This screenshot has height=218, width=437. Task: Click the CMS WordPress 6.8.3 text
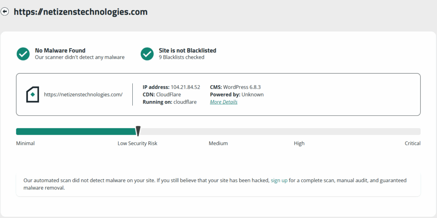[235, 87]
